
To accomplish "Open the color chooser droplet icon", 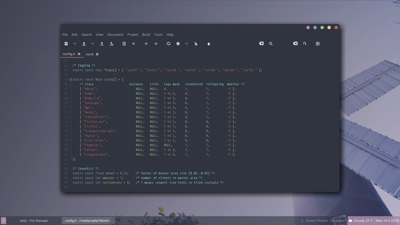I will point(209,44).
